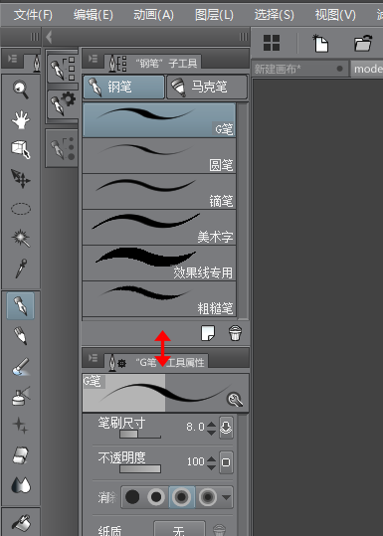The width and height of the screenshot is (383, 536).
Task: Select the Fill bucket tool
Action: 21,523
